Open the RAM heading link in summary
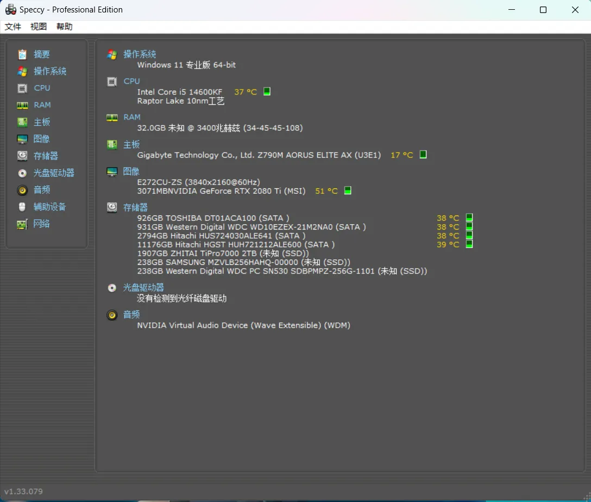 pyautogui.click(x=132, y=118)
